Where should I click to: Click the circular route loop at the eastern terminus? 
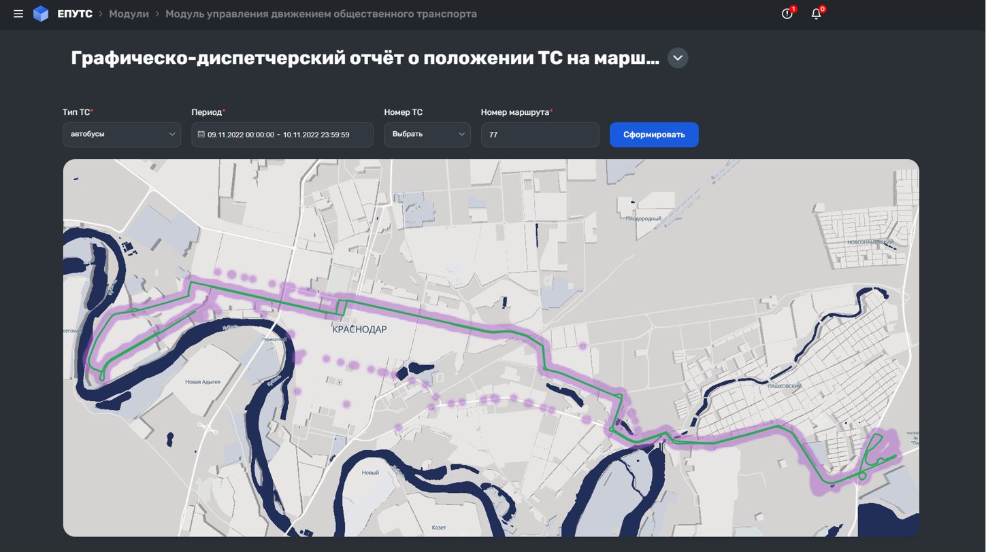click(862, 475)
